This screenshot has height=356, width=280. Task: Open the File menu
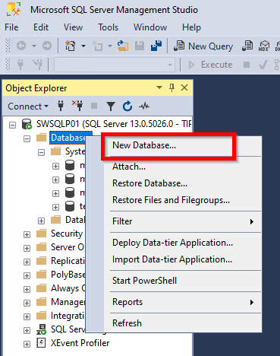(11, 27)
